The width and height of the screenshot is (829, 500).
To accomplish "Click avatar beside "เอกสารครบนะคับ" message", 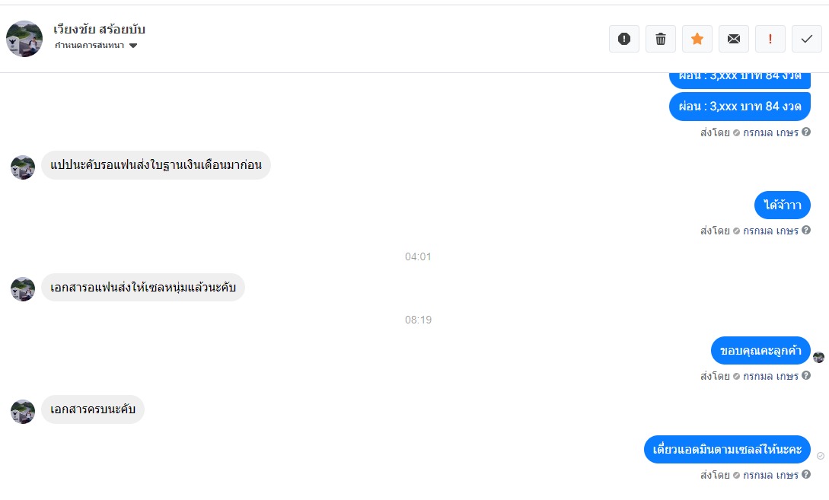I will 23,412.
